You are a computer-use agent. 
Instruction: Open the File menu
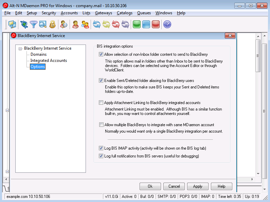coord(7,13)
